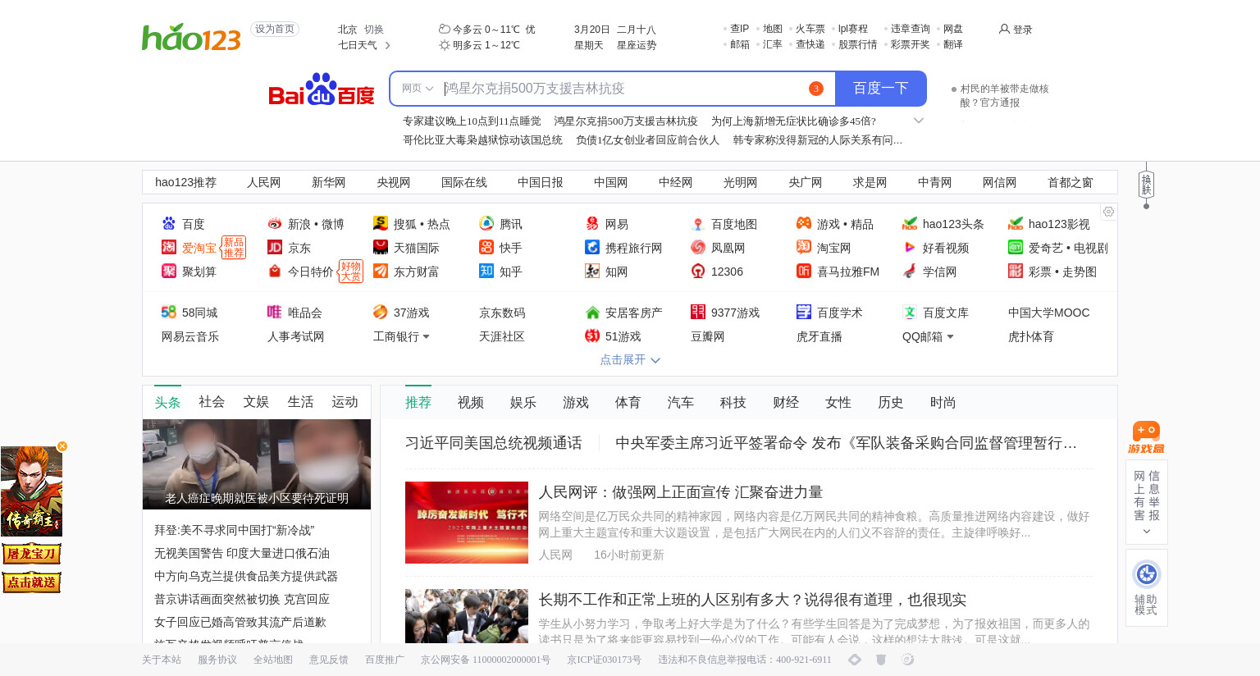Open 游戏·精品 via its gamepad icon
1260x676 pixels.
[x=804, y=223]
